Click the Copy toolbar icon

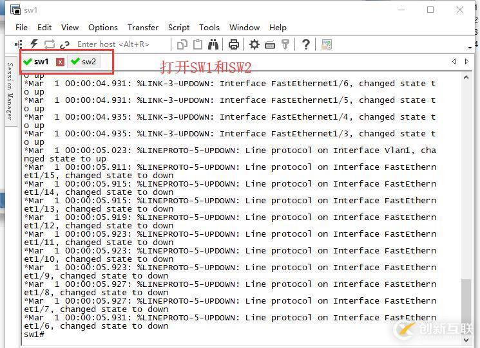coord(182,44)
